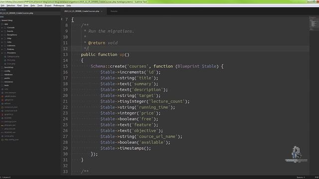319x179 pixels.
Task: Open the phpunit.xml file in sidebar
Action: (x=10, y=129)
